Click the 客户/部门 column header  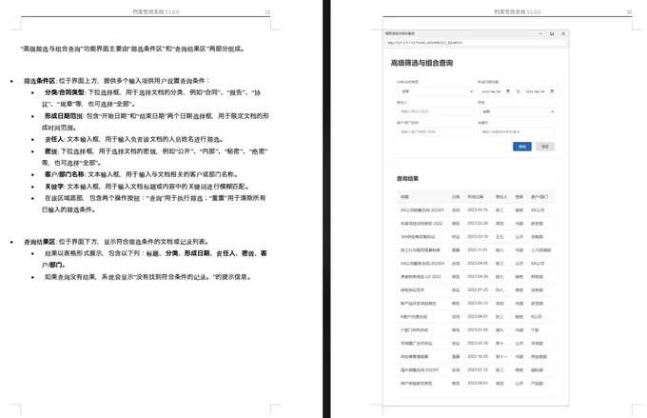click(539, 197)
